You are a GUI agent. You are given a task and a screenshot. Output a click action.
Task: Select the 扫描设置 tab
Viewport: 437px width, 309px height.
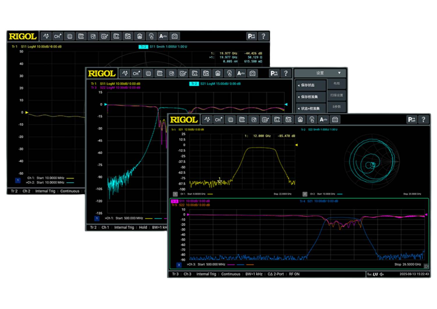pyautogui.click(x=336, y=95)
